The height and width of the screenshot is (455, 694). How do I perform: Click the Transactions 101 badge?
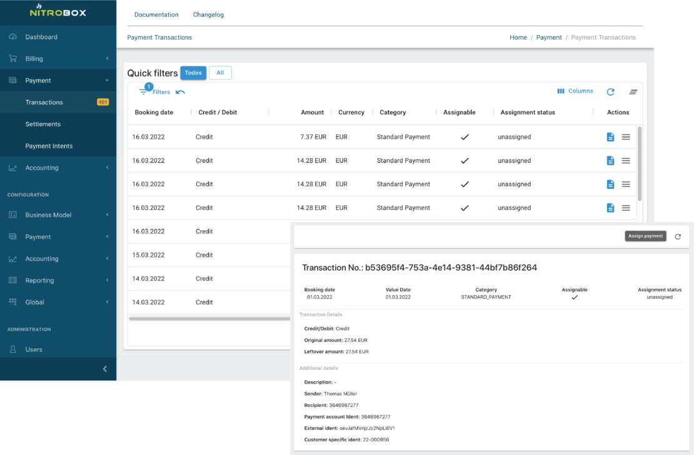click(103, 102)
